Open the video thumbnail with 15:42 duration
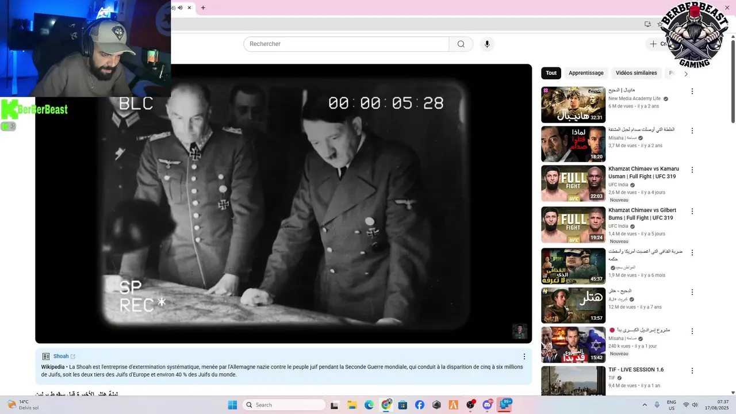The width and height of the screenshot is (736, 414). coord(573,345)
